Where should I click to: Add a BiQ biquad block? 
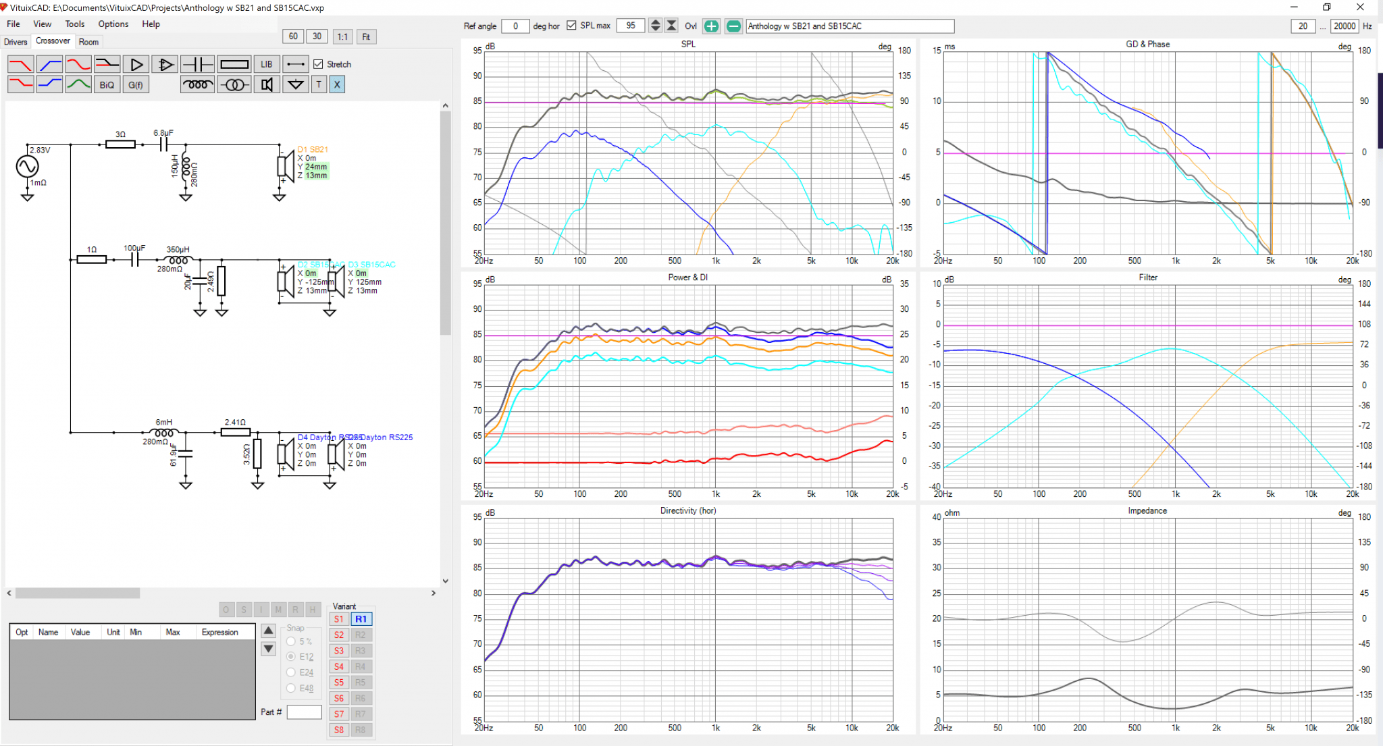(107, 84)
